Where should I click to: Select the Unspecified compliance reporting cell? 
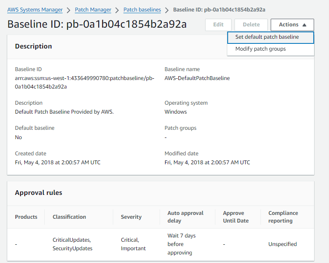tap(283, 244)
